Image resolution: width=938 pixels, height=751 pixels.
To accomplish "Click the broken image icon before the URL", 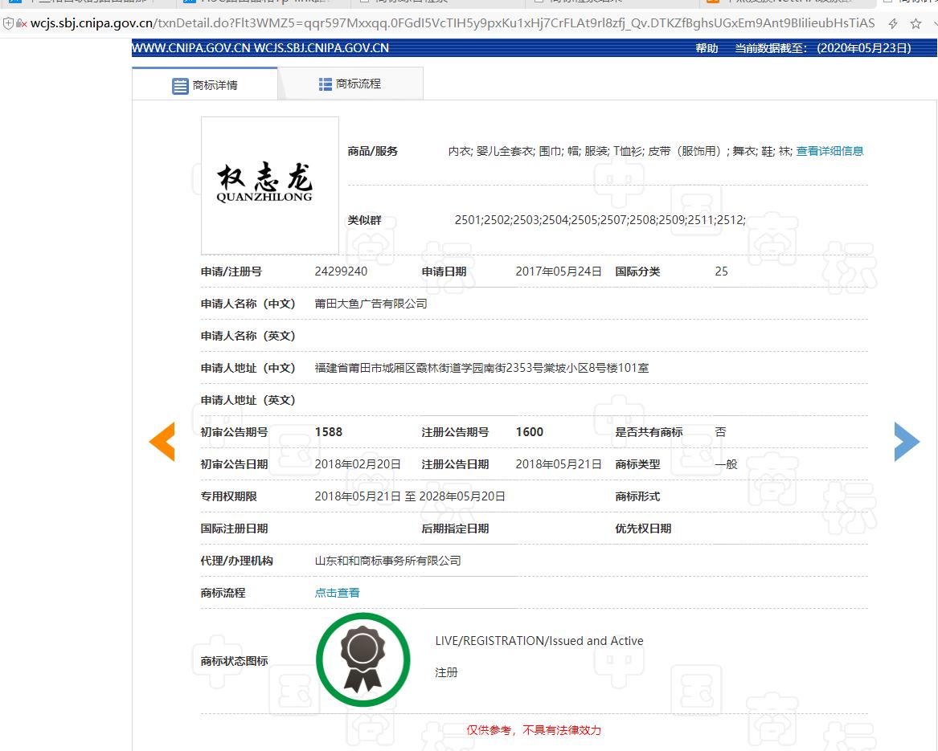I will [19, 23].
